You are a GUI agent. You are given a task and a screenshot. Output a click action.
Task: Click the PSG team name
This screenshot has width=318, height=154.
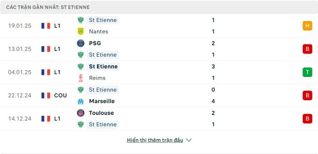95,43
